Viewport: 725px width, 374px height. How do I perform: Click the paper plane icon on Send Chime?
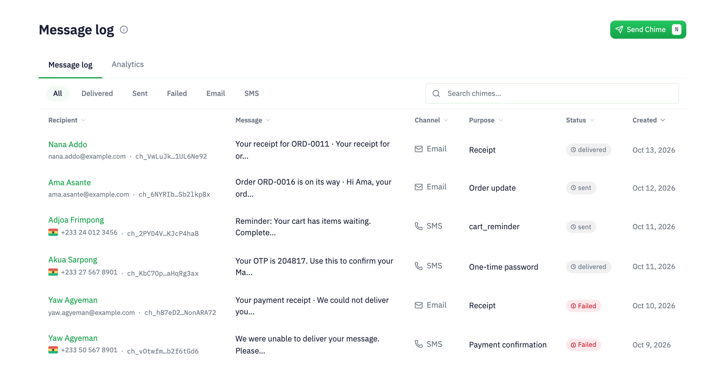coord(619,30)
